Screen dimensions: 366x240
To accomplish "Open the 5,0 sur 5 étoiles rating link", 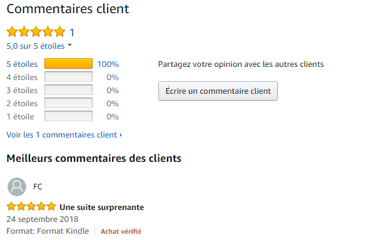I will point(36,46).
